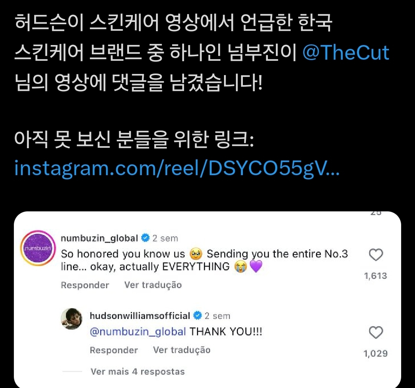View the 1,029 likes count

point(375,353)
